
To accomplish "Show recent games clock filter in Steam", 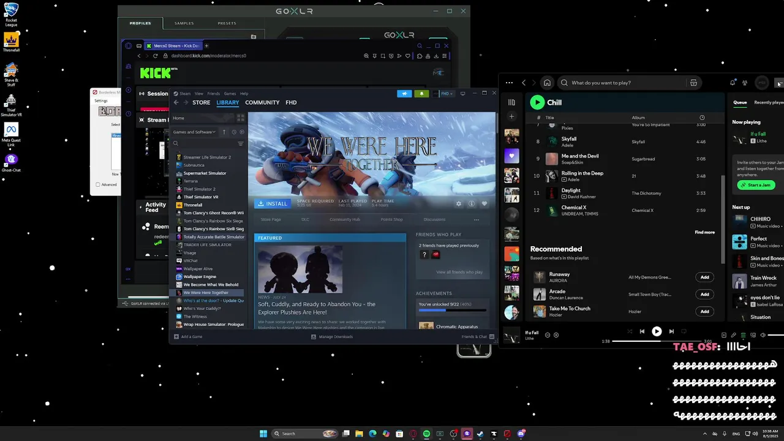I will click(233, 132).
